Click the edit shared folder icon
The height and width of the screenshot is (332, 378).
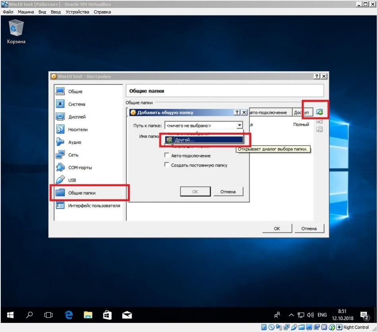click(320, 121)
